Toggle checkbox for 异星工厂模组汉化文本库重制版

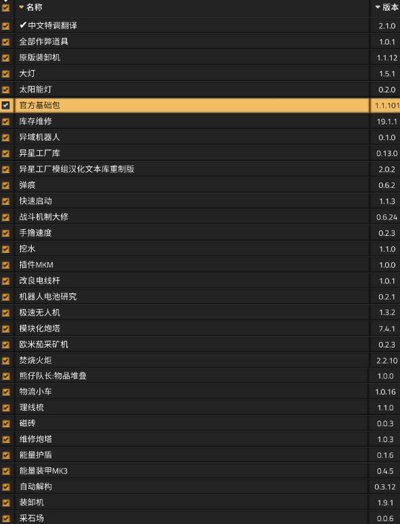pos(5,169)
